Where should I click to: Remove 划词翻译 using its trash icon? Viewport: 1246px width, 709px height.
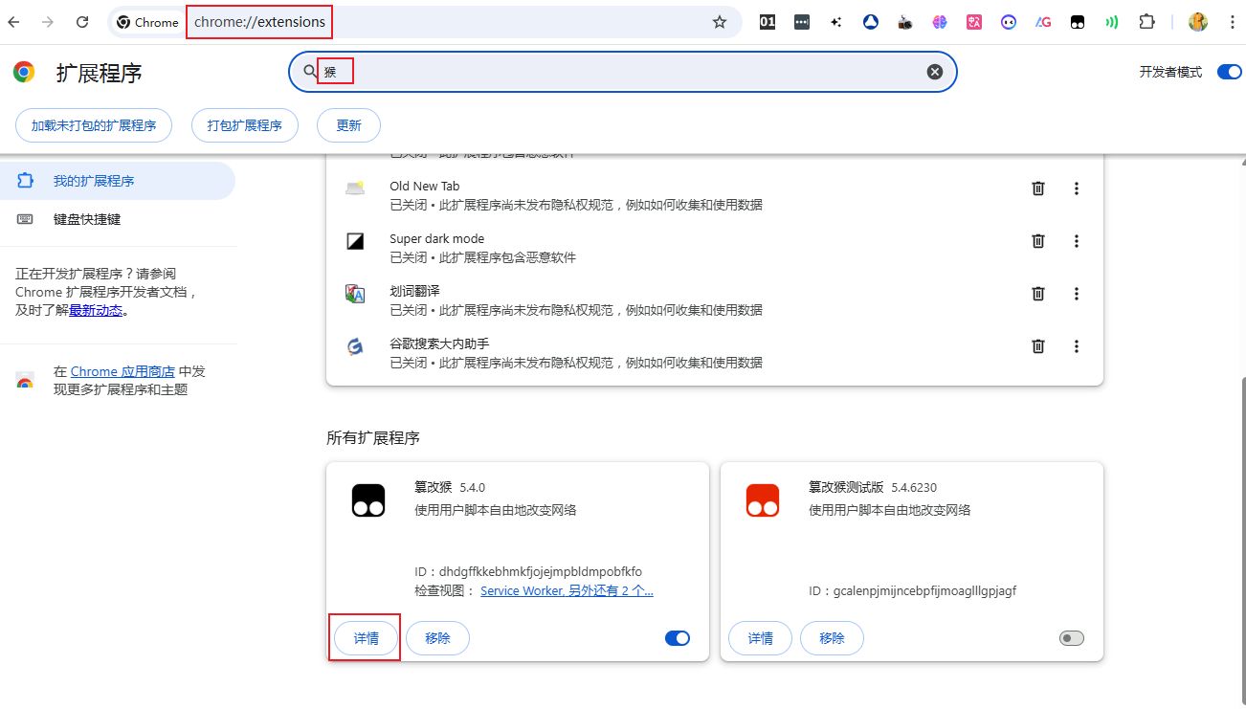point(1037,294)
